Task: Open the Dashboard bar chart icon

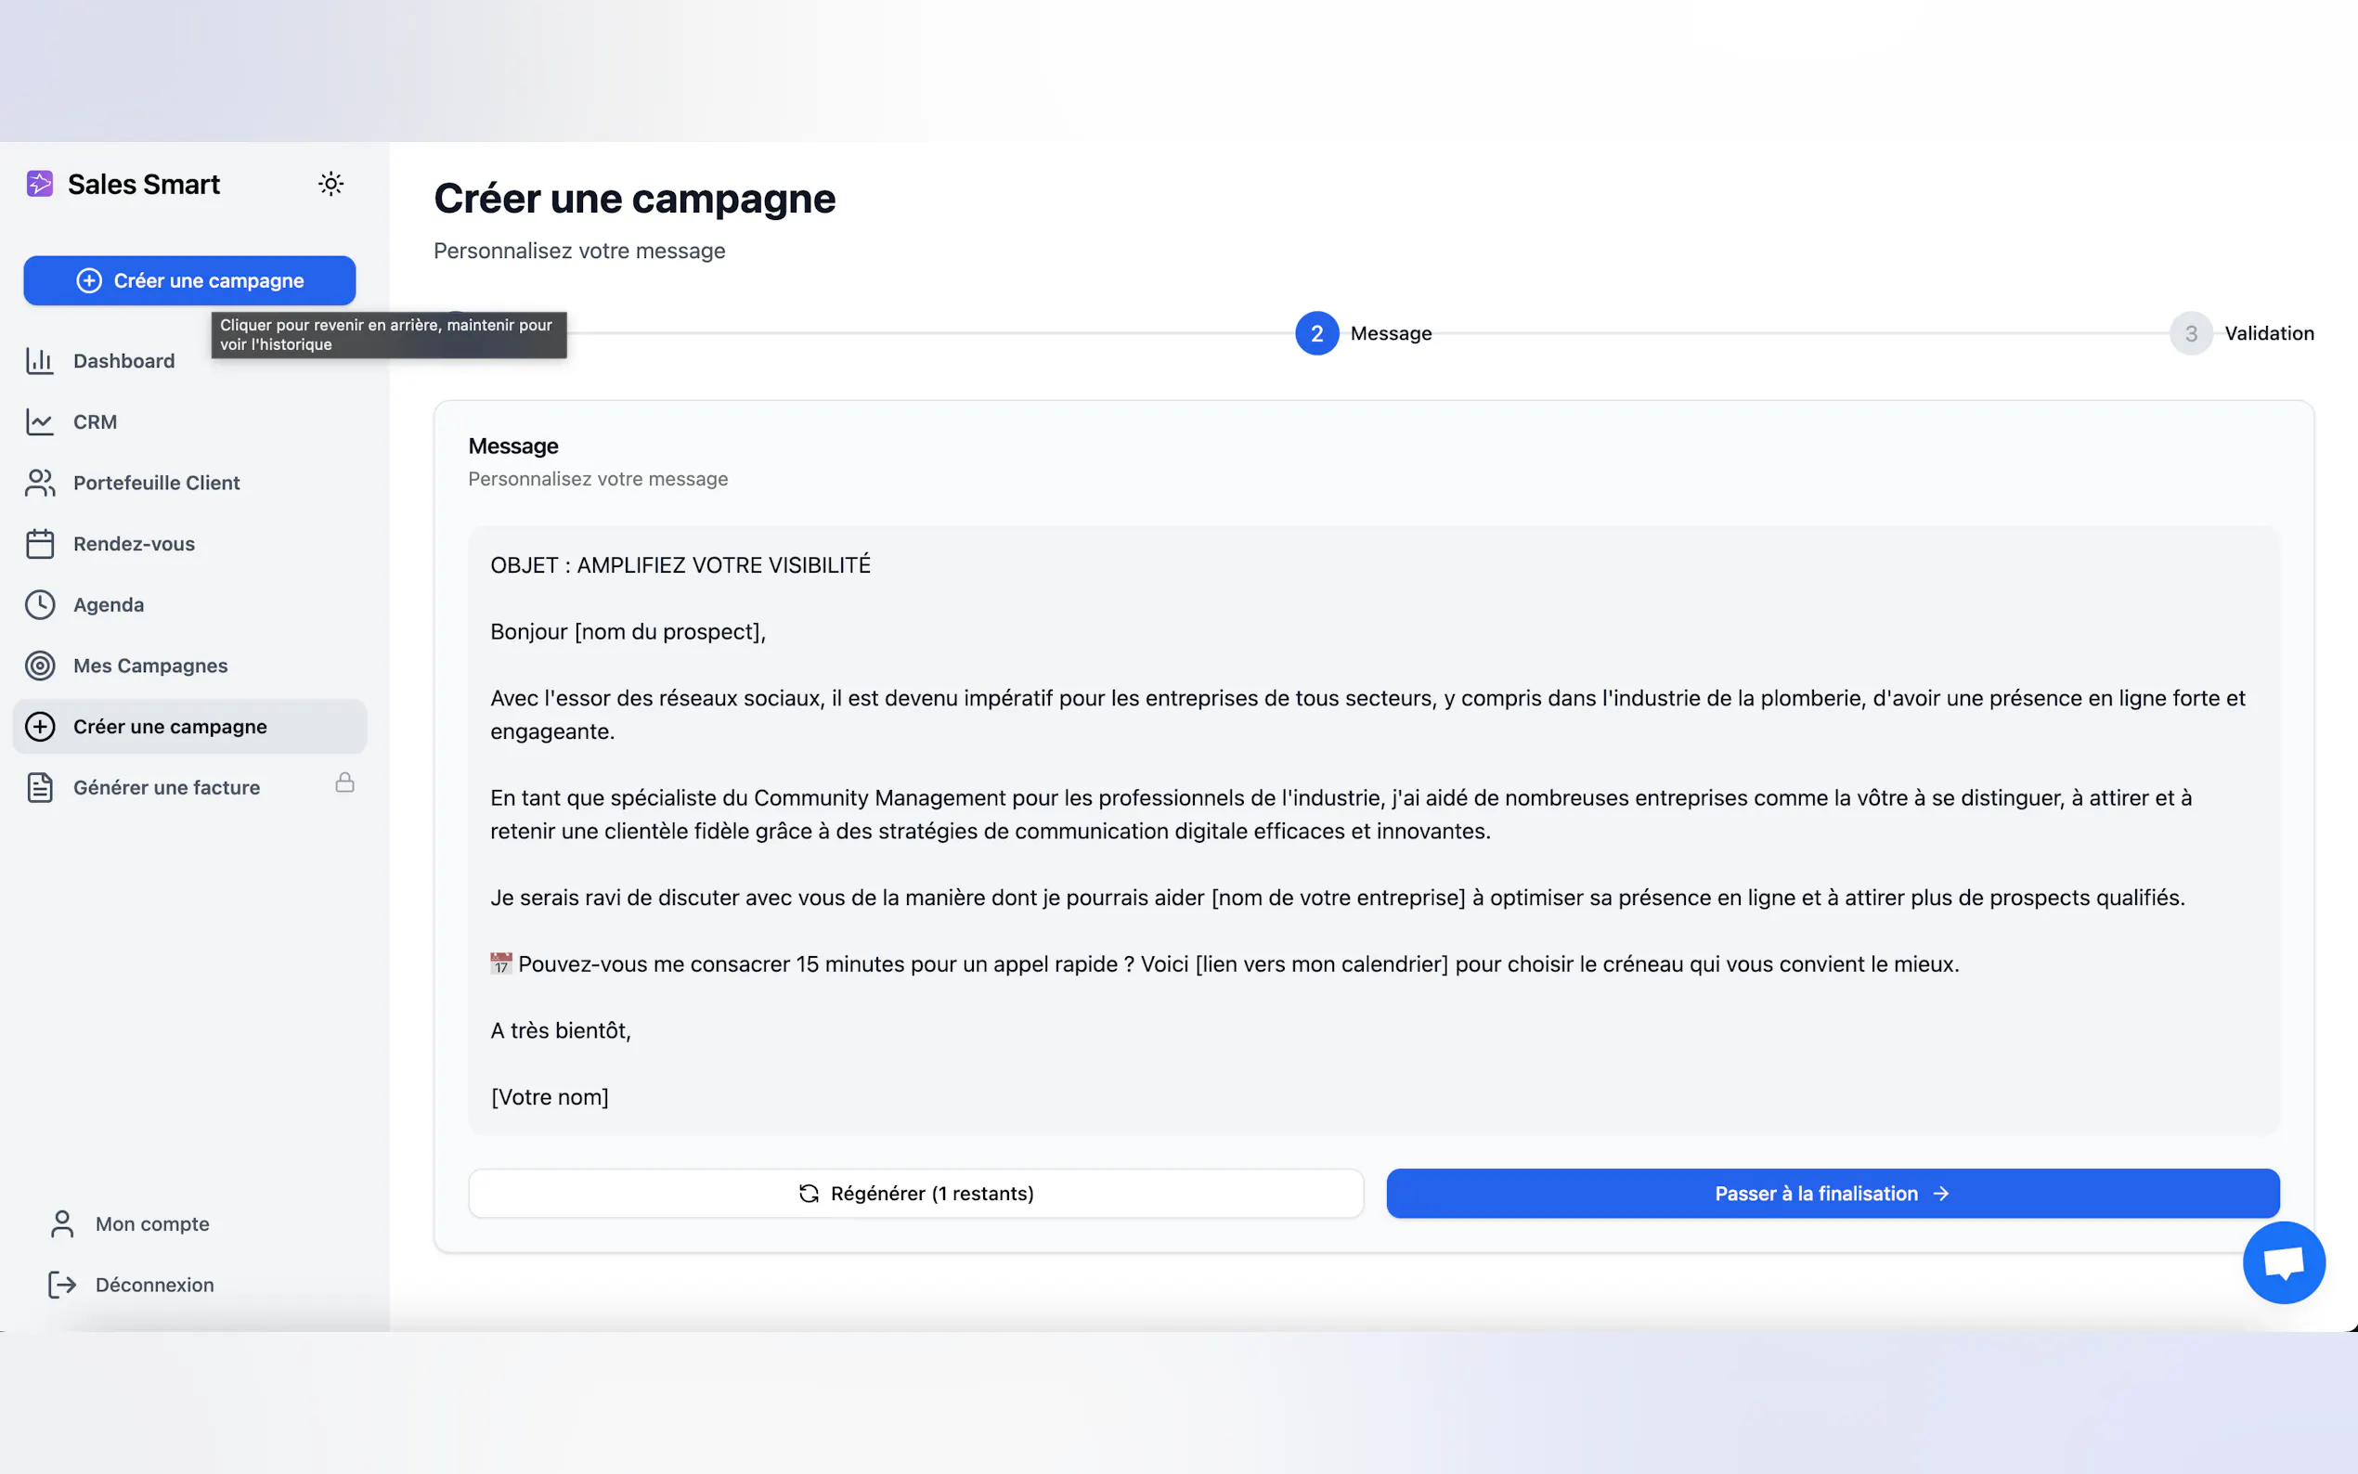Action: click(x=40, y=361)
